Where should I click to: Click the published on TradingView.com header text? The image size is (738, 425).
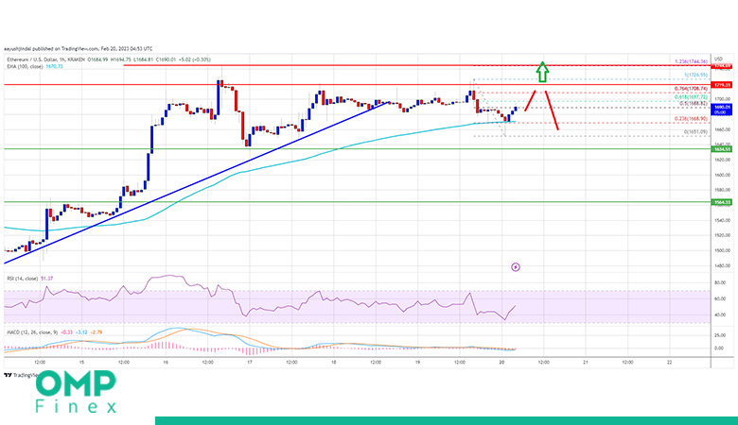coord(79,49)
